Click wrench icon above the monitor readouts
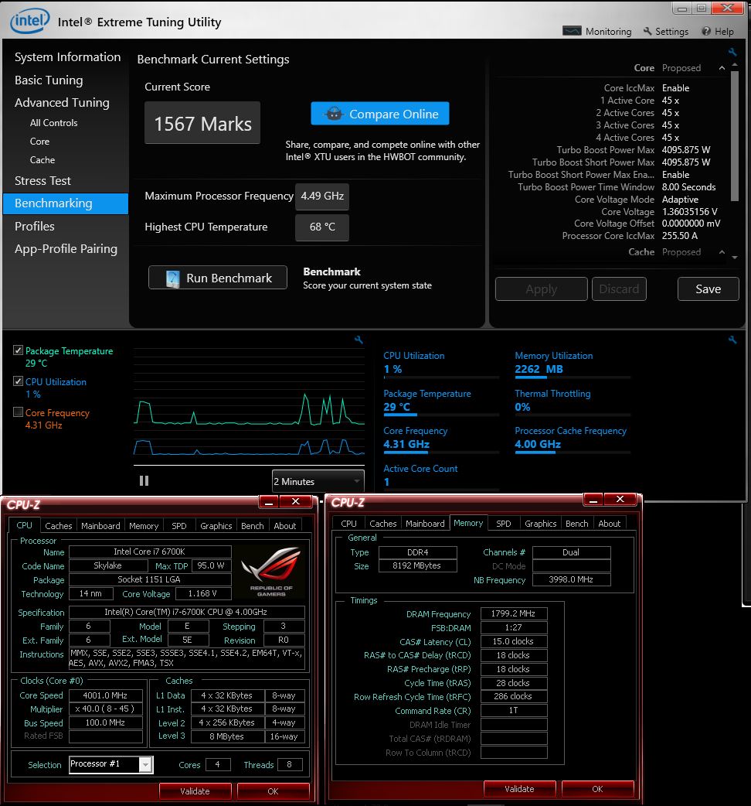This screenshot has height=806, width=751. point(732,340)
